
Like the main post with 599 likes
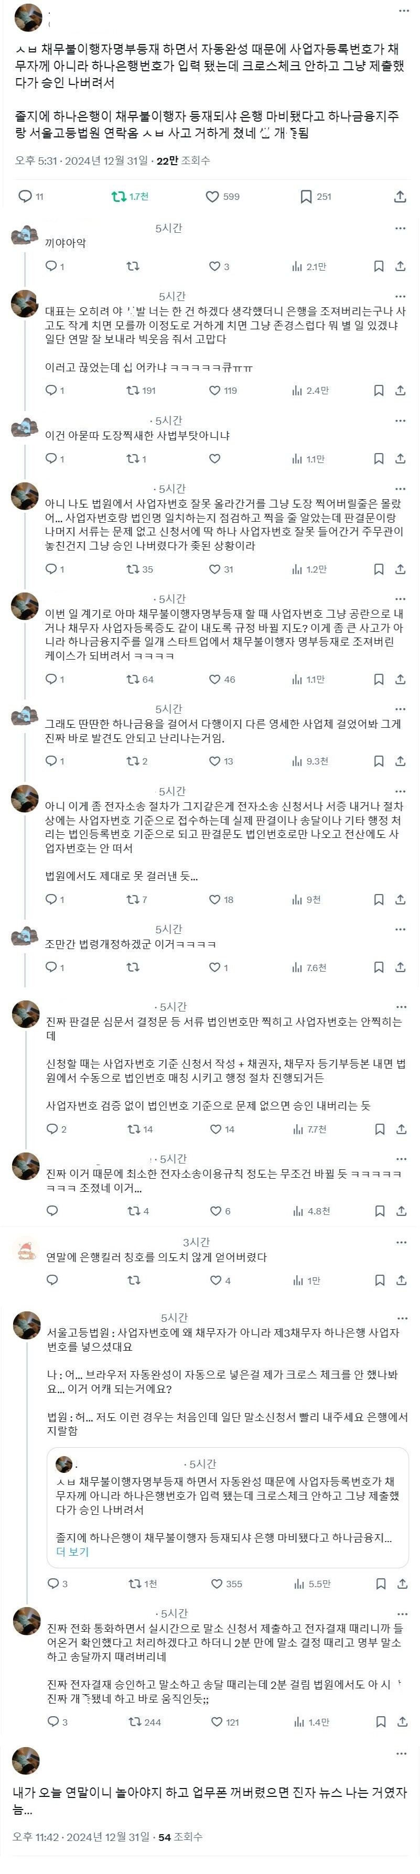212,197
